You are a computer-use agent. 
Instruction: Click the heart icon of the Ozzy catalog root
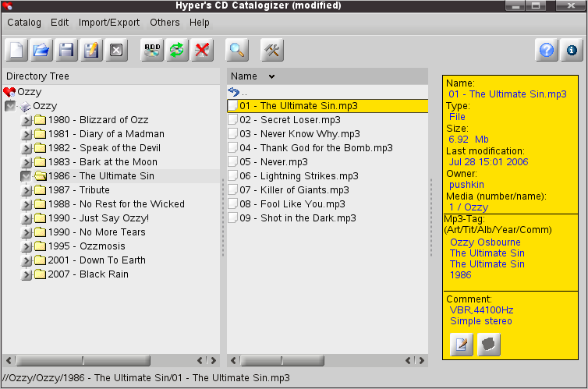point(9,92)
